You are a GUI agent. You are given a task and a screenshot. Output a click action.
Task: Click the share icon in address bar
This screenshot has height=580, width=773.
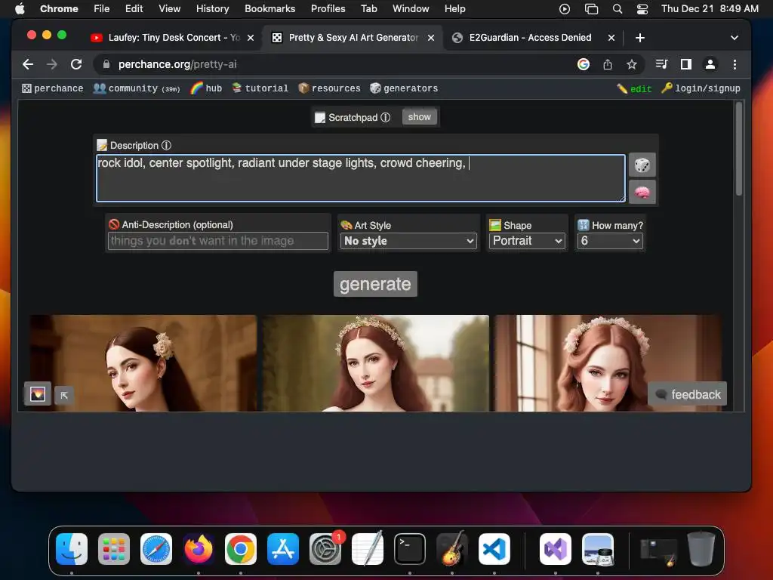[608, 64]
